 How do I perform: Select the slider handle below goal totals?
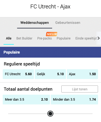click(x=50, y=114)
